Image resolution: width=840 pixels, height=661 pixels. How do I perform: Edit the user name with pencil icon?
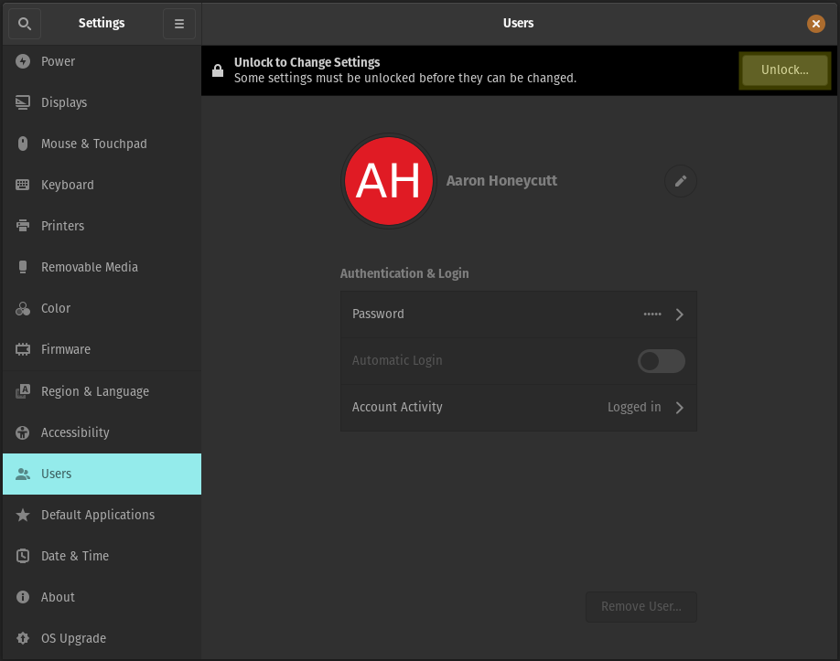680,181
